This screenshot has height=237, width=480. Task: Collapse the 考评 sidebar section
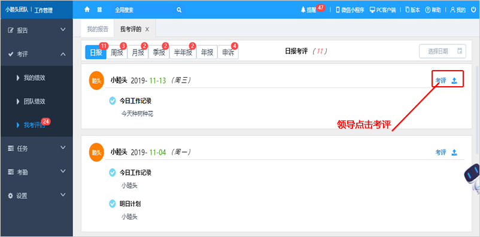(37, 54)
